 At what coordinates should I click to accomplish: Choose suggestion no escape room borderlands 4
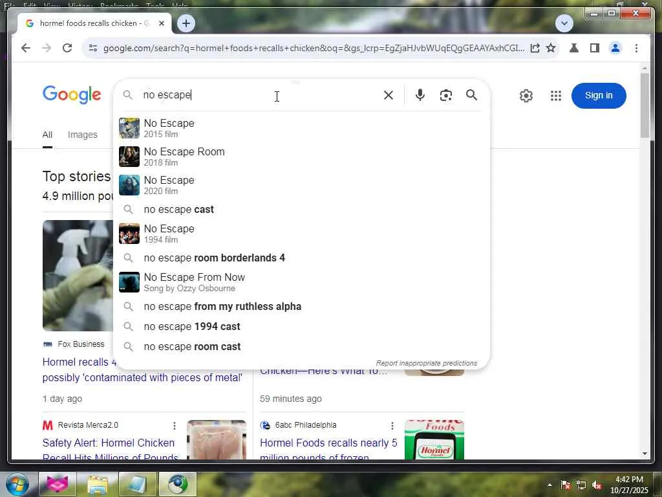(x=301, y=258)
